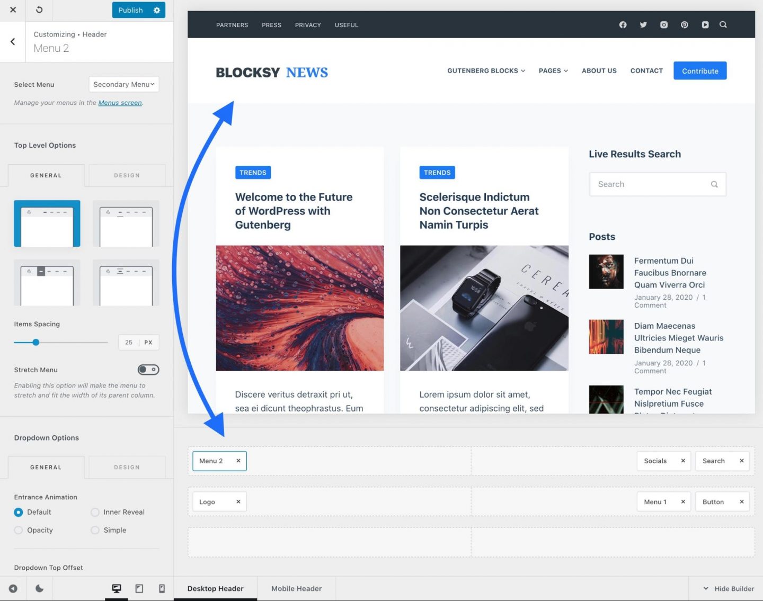The height and width of the screenshot is (601, 763).
Task: Open the Pinterest social icon
Action: point(685,25)
